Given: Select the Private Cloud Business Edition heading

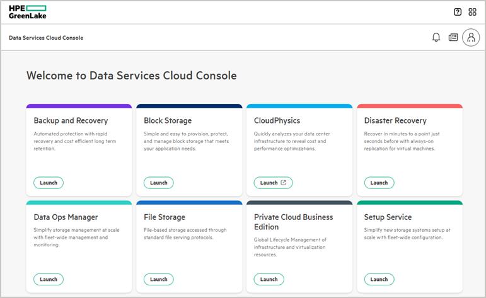Looking at the screenshot, I should 293,222.
